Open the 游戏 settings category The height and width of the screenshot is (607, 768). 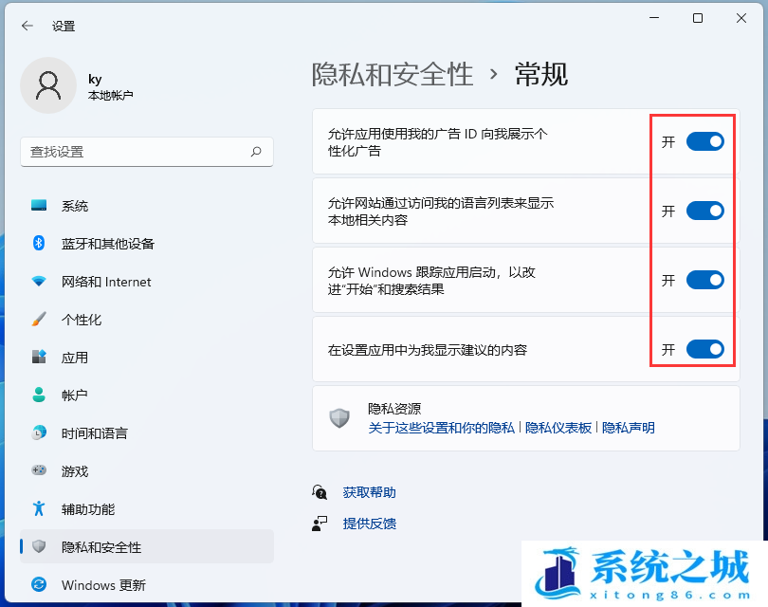(75, 471)
